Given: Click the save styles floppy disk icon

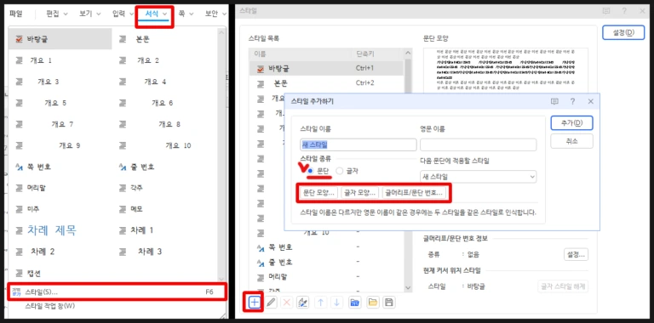Looking at the screenshot, I should click(388, 303).
